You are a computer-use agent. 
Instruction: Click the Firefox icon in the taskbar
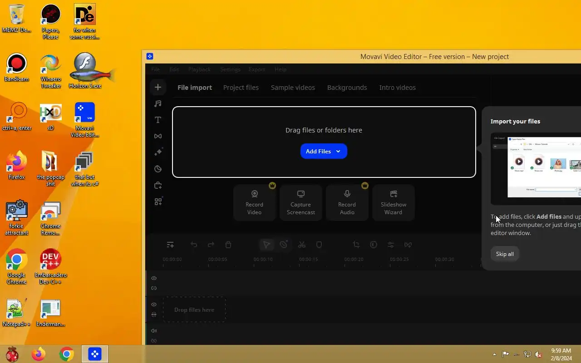[x=39, y=354]
